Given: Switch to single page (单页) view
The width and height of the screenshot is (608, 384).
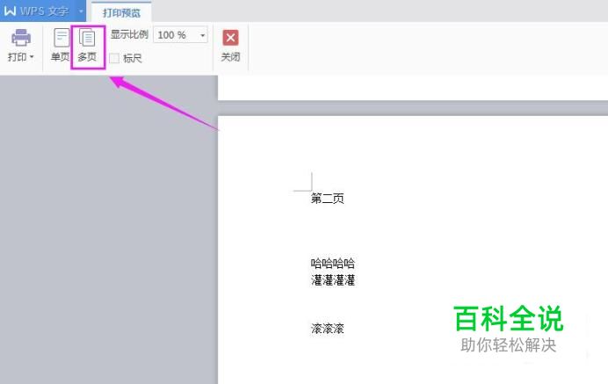Looking at the screenshot, I should tap(61, 46).
